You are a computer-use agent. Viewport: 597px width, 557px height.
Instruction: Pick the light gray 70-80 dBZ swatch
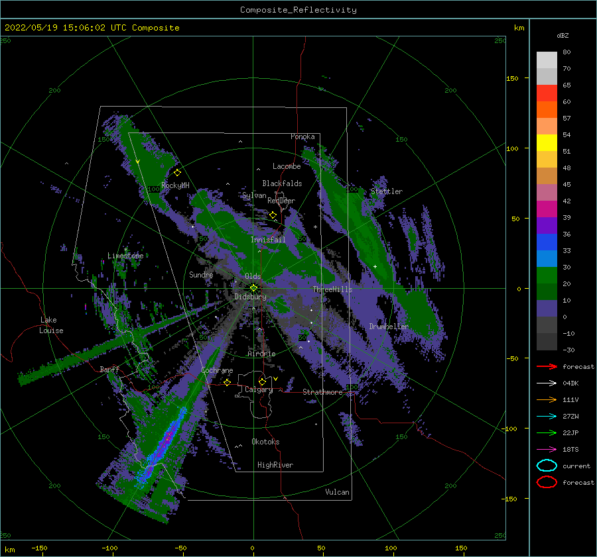[547, 60]
